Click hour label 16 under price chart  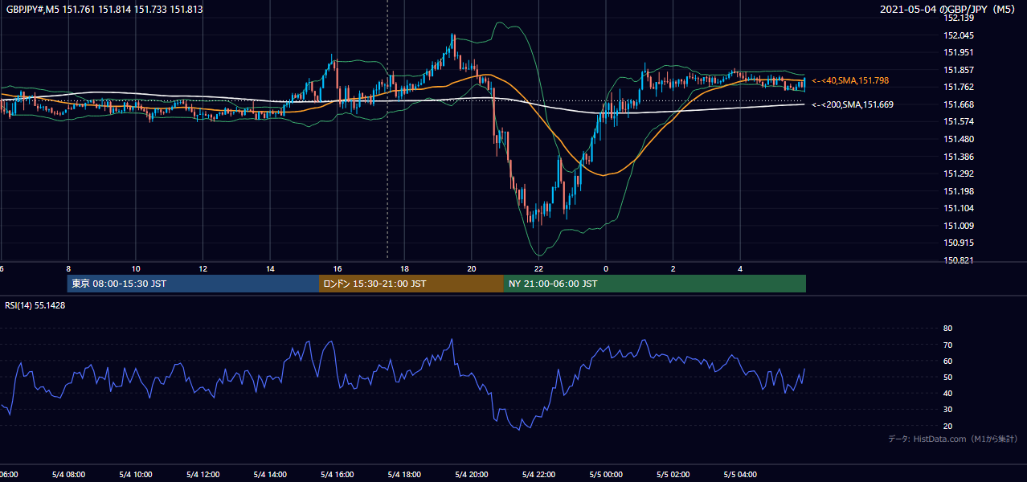click(338, 268)
